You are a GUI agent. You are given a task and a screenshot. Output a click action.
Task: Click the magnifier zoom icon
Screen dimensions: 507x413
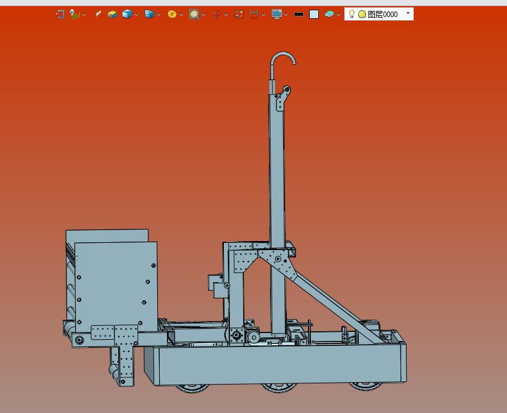pos(194,15)
